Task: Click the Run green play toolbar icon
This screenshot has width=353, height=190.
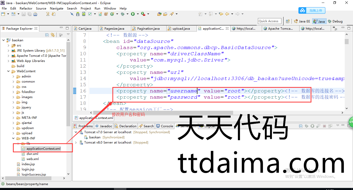Action: pyautogui.click(x=133, y=14)
